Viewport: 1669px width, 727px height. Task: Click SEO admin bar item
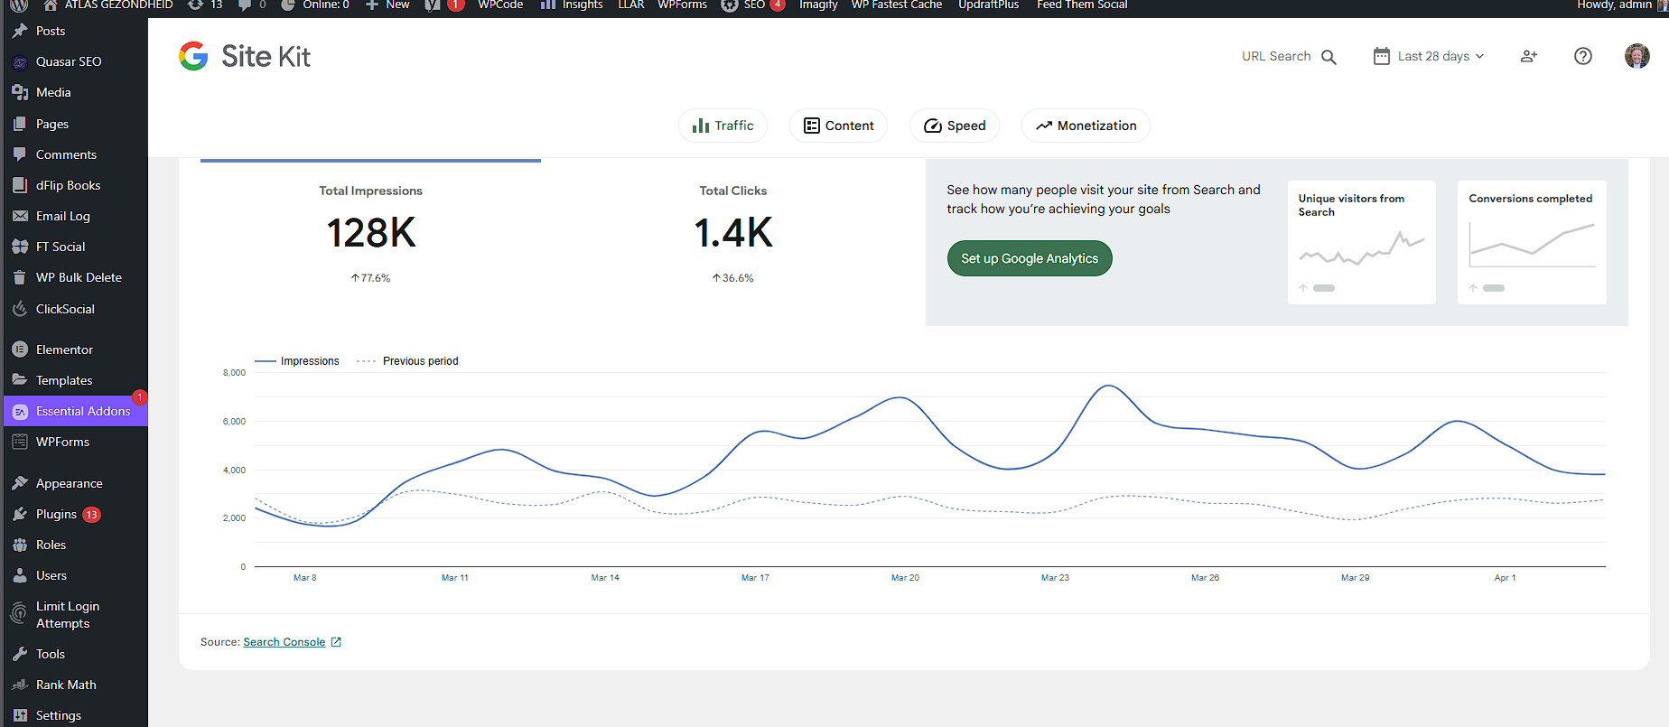753,5
